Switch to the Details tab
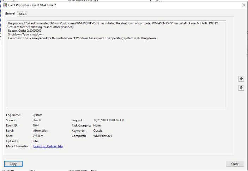 tap(22, 14)
